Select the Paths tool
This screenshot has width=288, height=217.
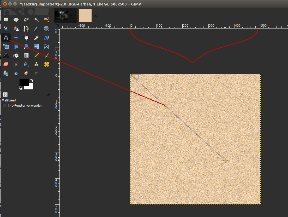pos(26,29)
